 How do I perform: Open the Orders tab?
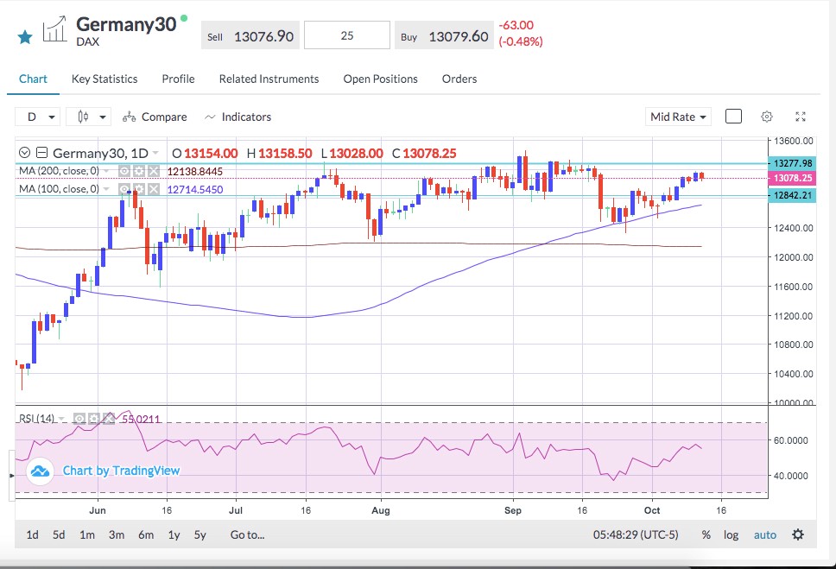459,79
